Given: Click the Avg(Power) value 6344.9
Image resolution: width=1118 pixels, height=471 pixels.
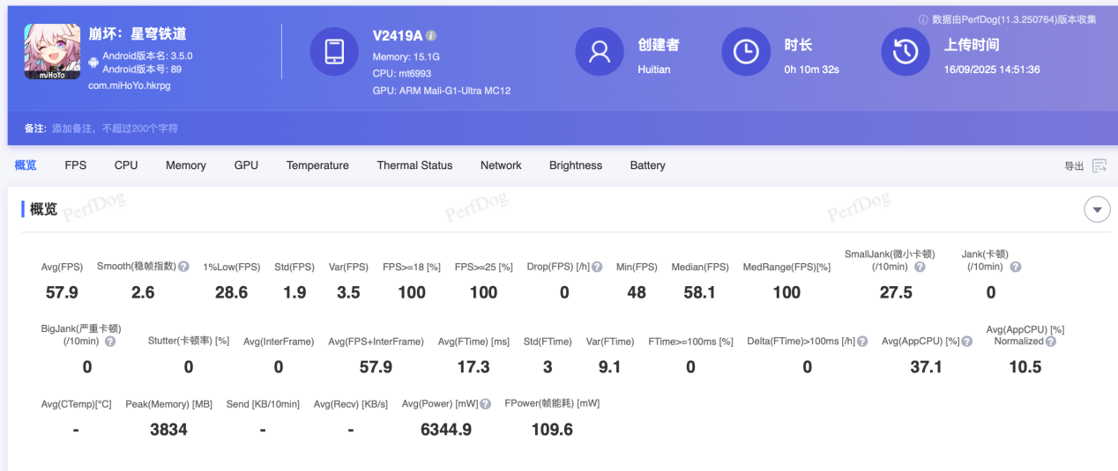Looking at the screenshot, I should [446, 430].
